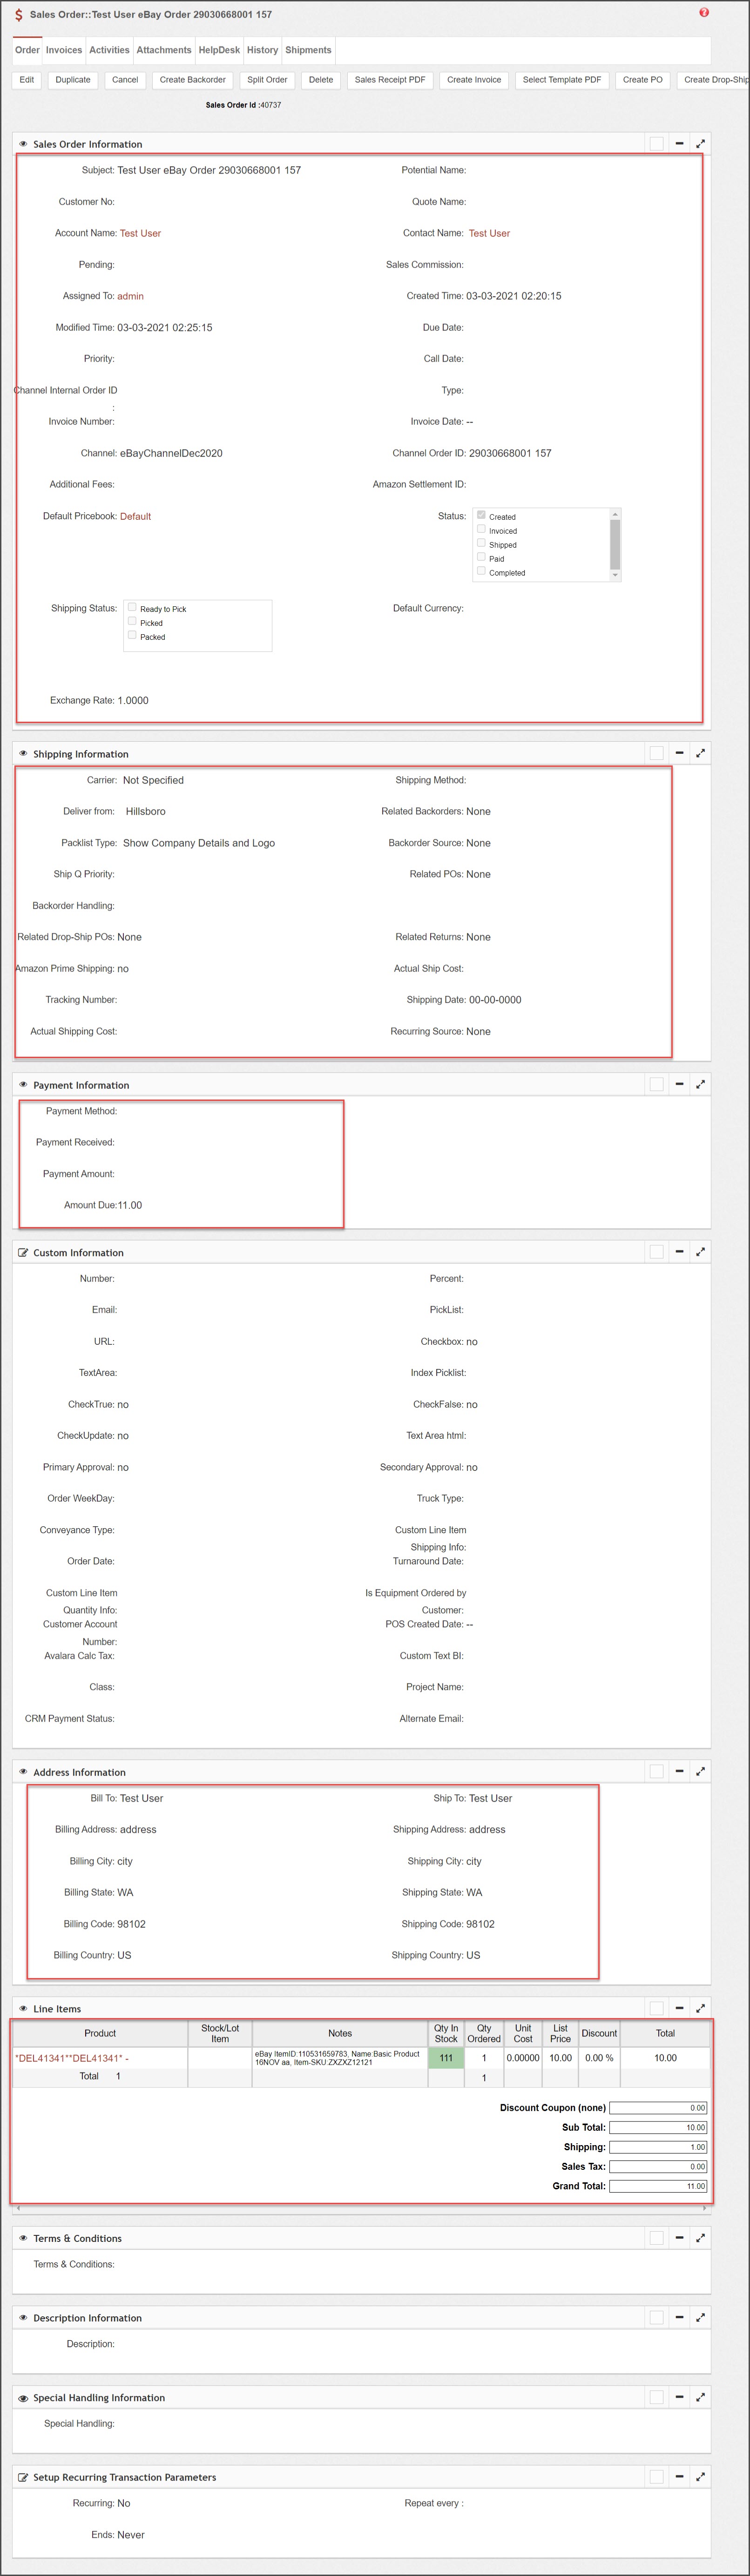Maximize the Shipping Information panel
This screenshot has width=750, height=2576.
(x=700, y=753)
